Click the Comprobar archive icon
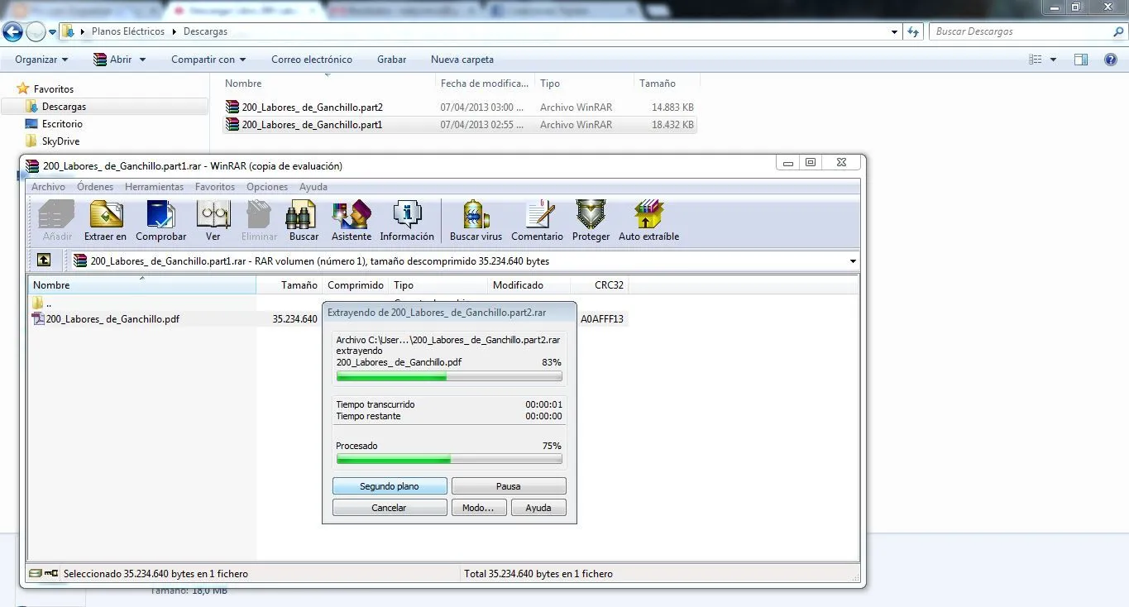This screenshot has width=1129, height=607. point(161,221)
